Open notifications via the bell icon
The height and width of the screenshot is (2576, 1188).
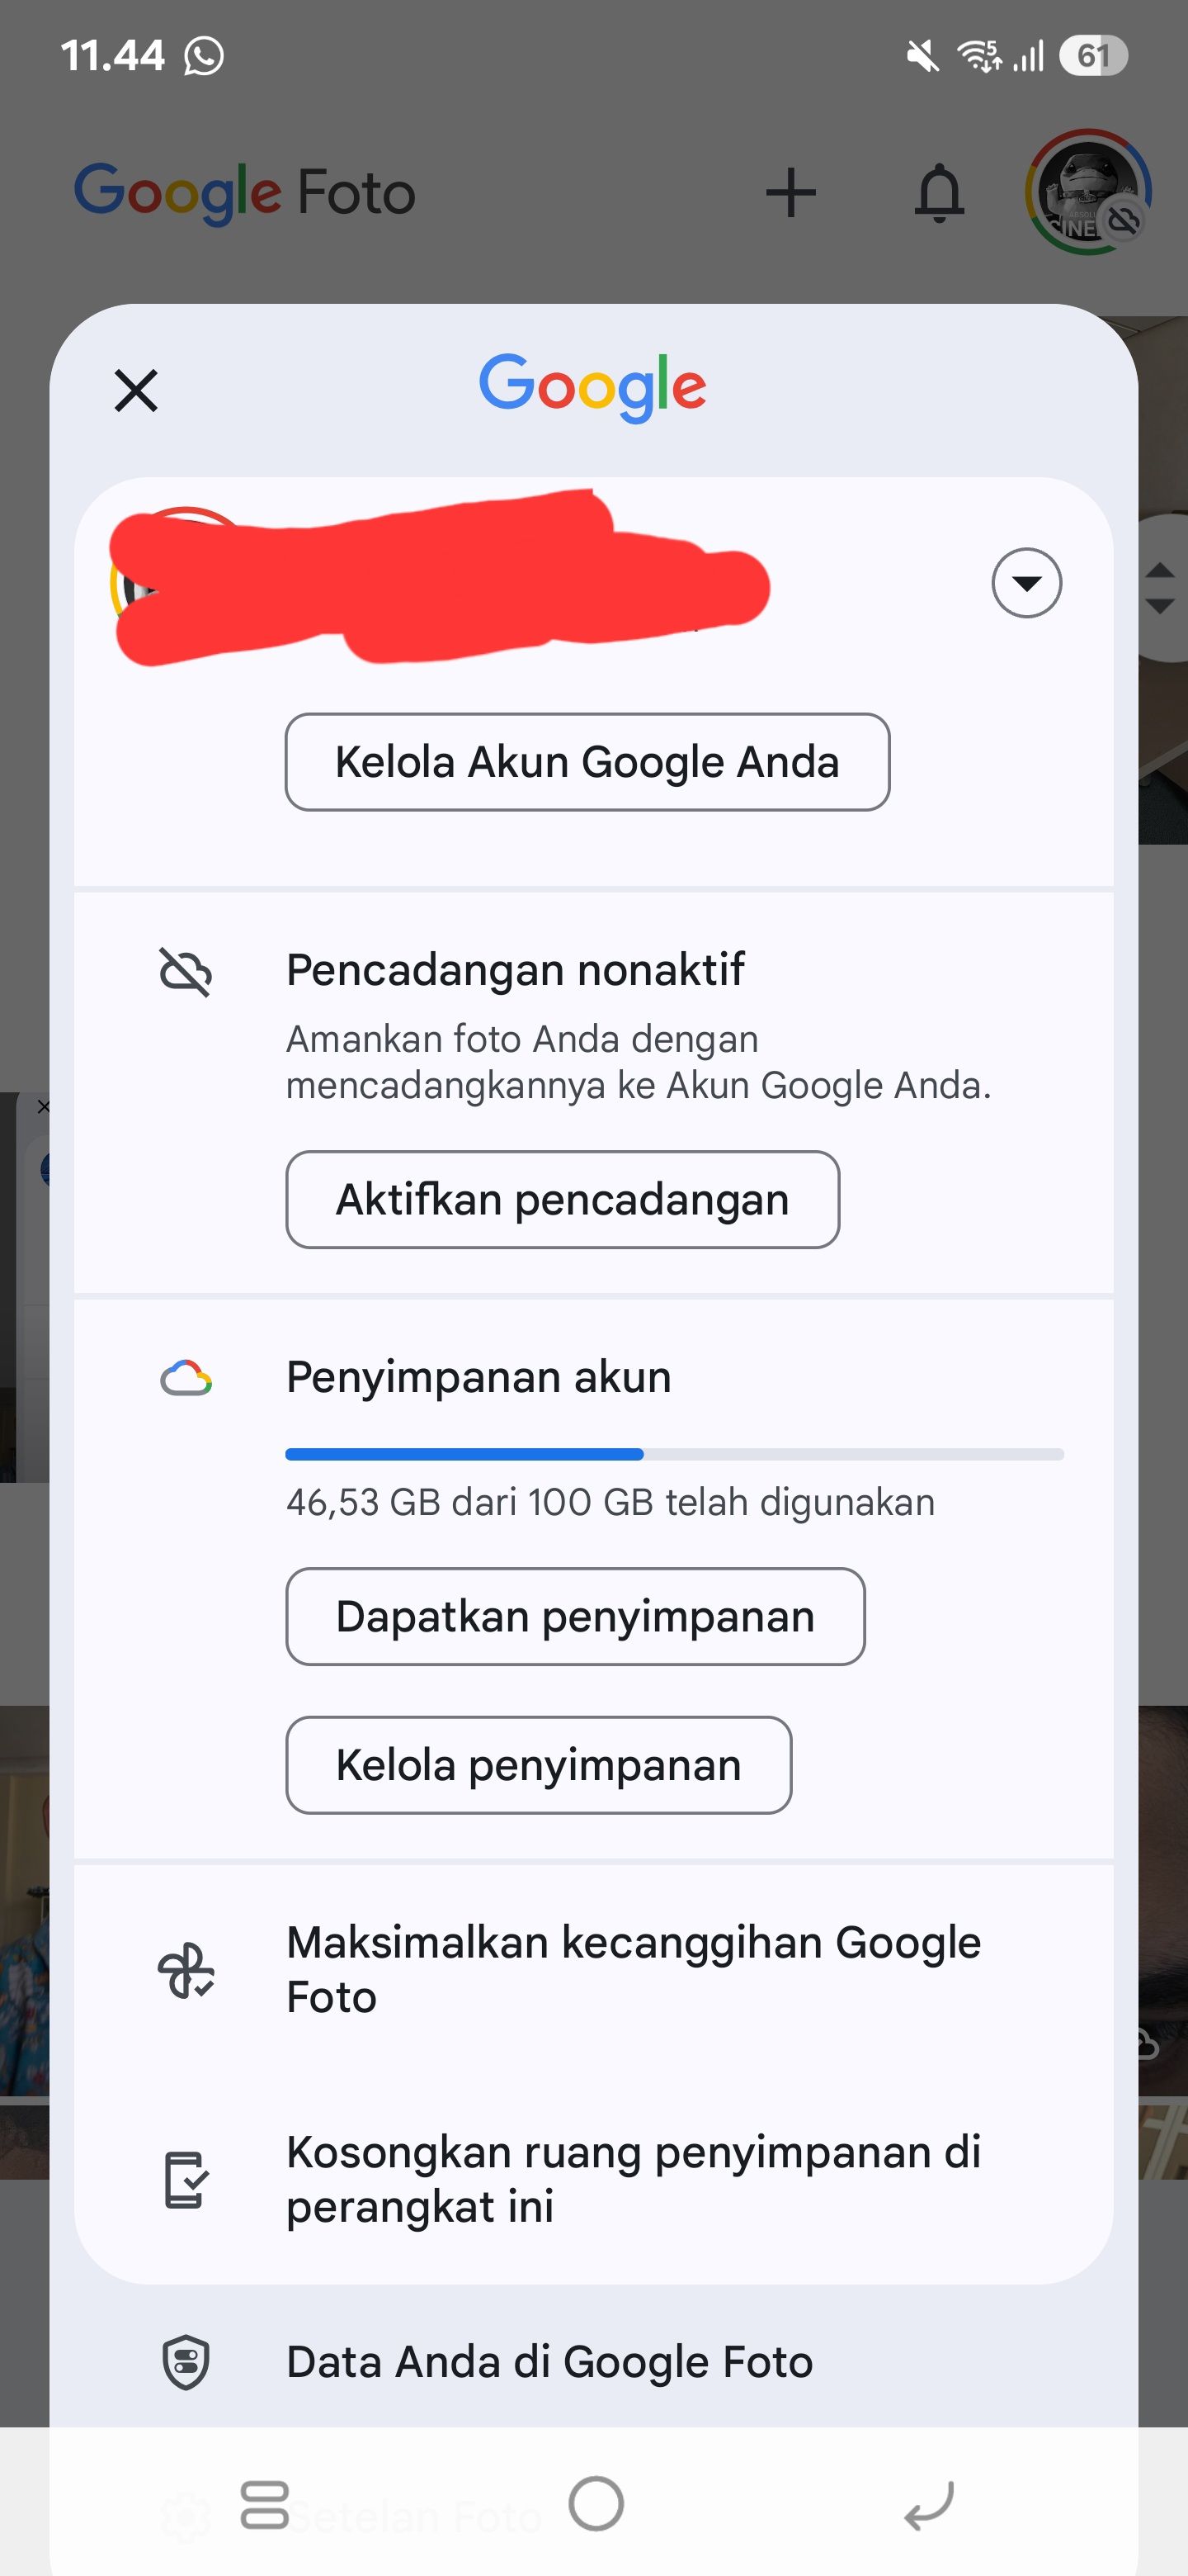point(939,192)
